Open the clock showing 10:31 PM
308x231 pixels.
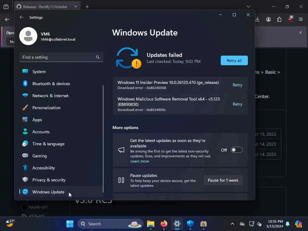coord(275,224)
